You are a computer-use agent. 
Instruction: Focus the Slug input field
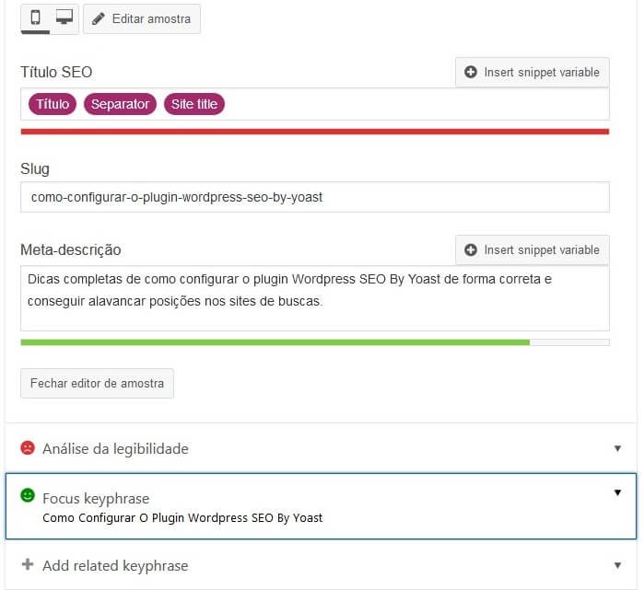(x=315, y=197)
